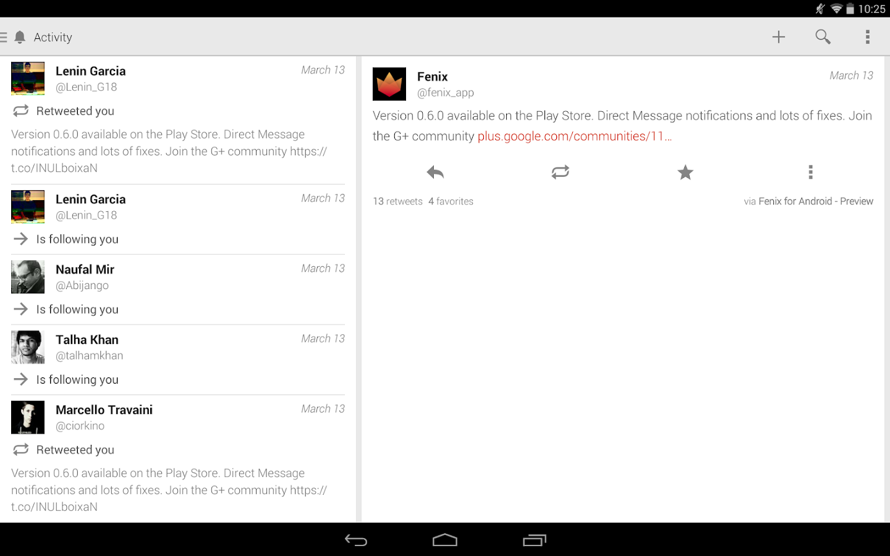Viewport: 890px width, 556px height.
Task: Open Talha Khan's profile picture
Action: click(x=28, y=347)
